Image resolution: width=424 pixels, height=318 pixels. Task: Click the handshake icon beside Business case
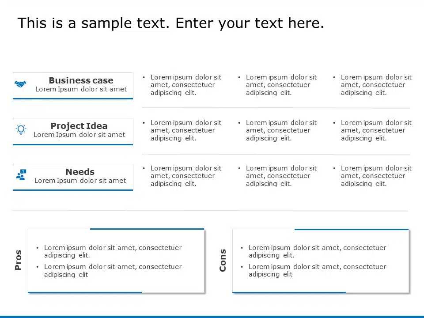(20, 83)
